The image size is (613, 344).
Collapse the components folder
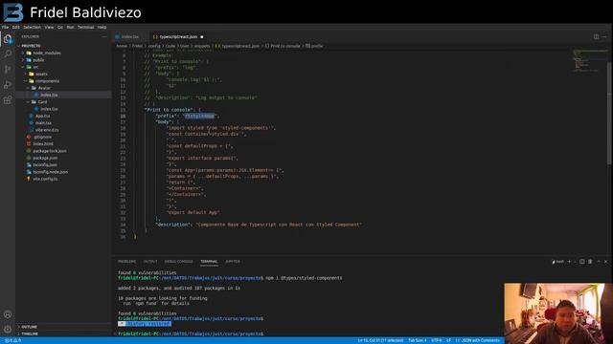pos(64,81)
